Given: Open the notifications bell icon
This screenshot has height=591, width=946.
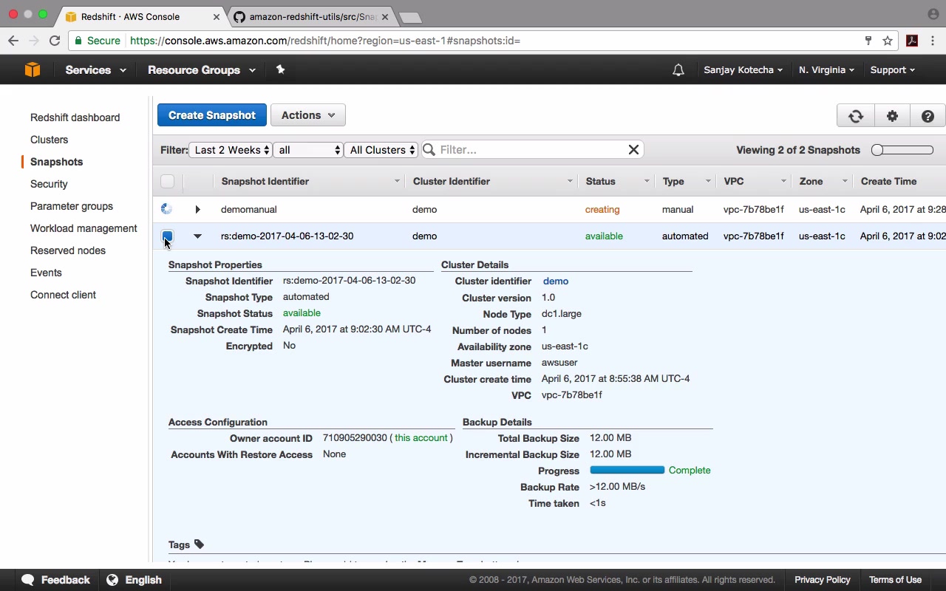Looking at the screenshot, I should (678, 70).
